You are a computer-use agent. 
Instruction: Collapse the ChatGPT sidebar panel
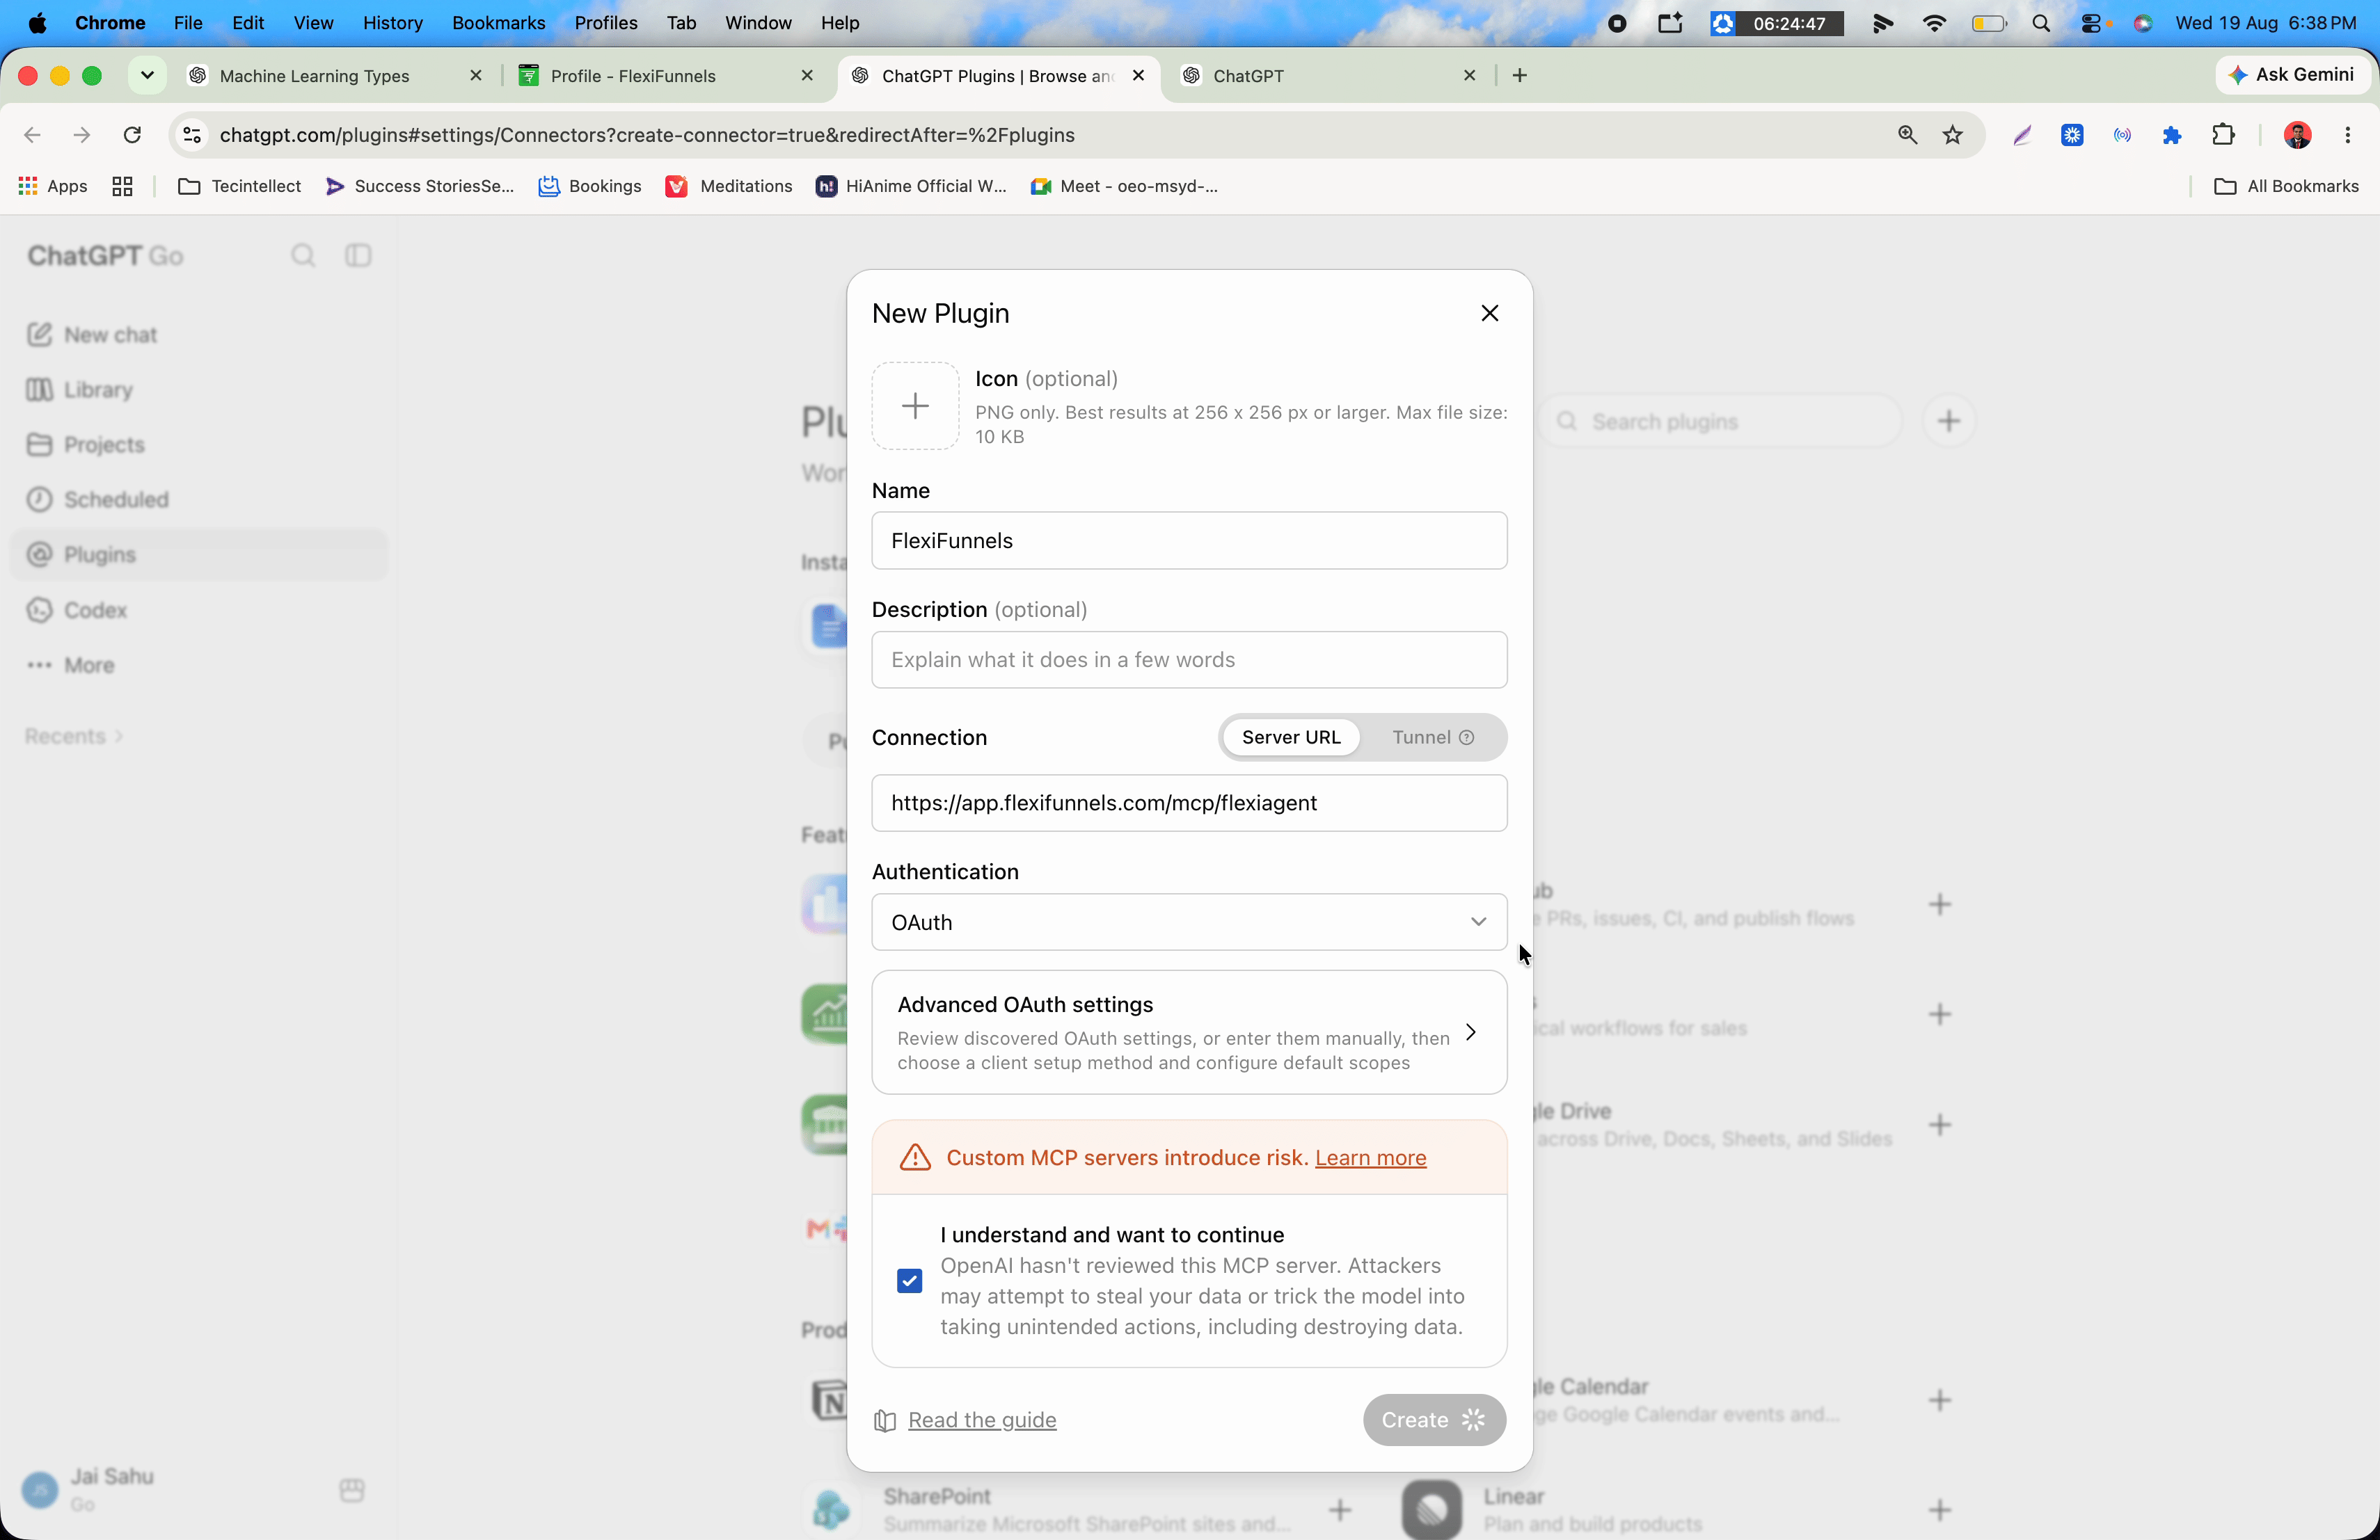point(358,256)
